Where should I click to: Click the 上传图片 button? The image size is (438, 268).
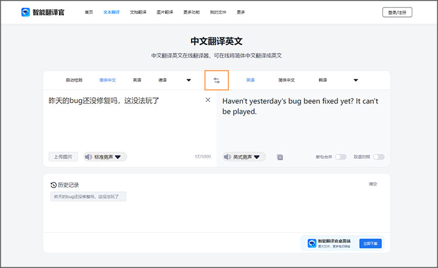pyautogui.click(x=63, y=157)
